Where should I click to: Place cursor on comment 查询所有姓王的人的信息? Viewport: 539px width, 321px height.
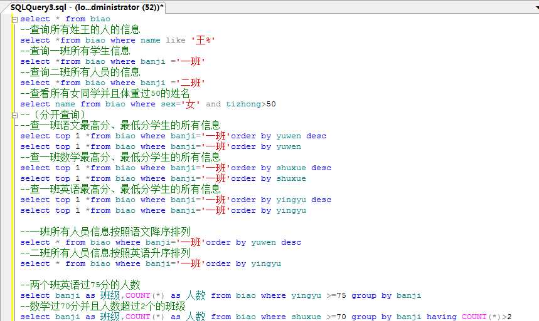click(80, 29)
